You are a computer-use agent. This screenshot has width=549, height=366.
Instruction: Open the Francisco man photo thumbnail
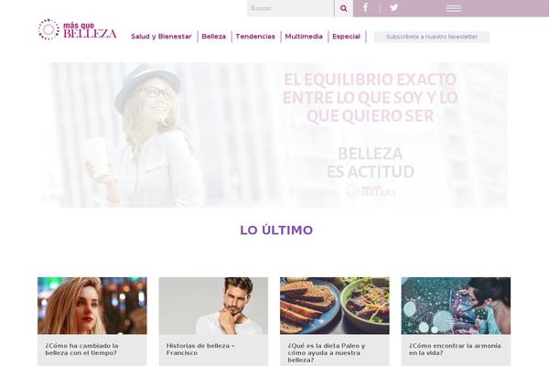pyautogui.click(x=213, y=306)
